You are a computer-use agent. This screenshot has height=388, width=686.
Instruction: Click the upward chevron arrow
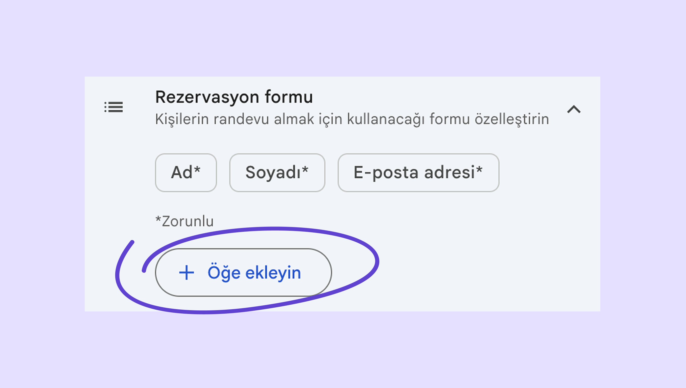[574, 109]
